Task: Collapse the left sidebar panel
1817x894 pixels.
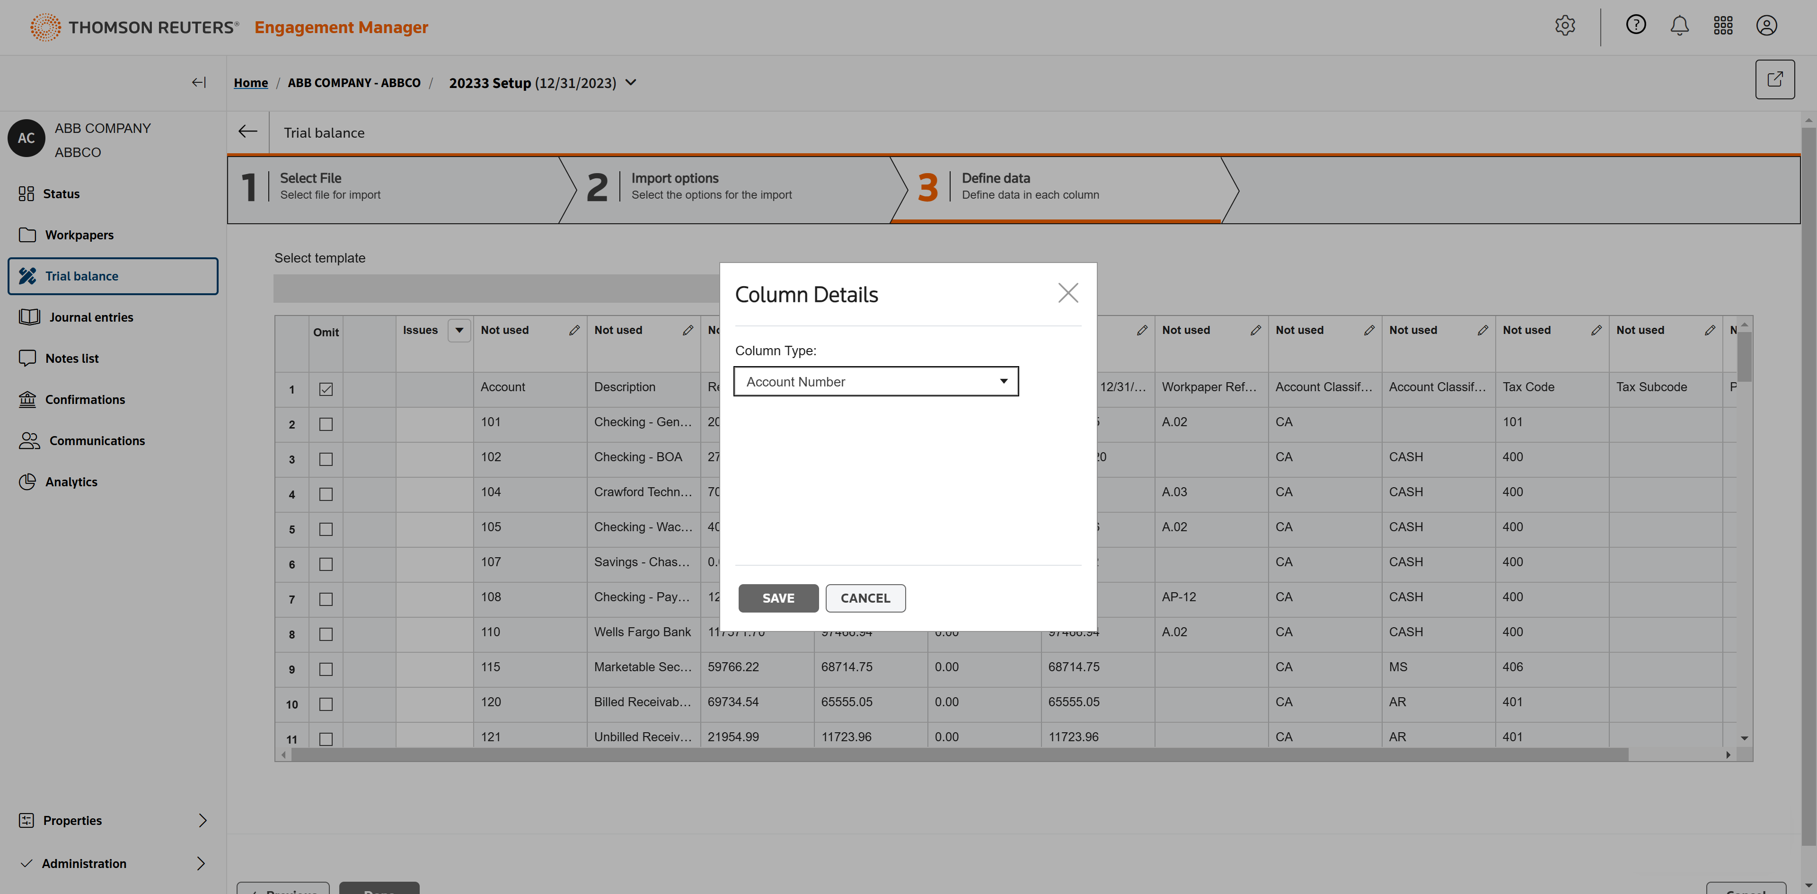Action: (x=199, y=82)
